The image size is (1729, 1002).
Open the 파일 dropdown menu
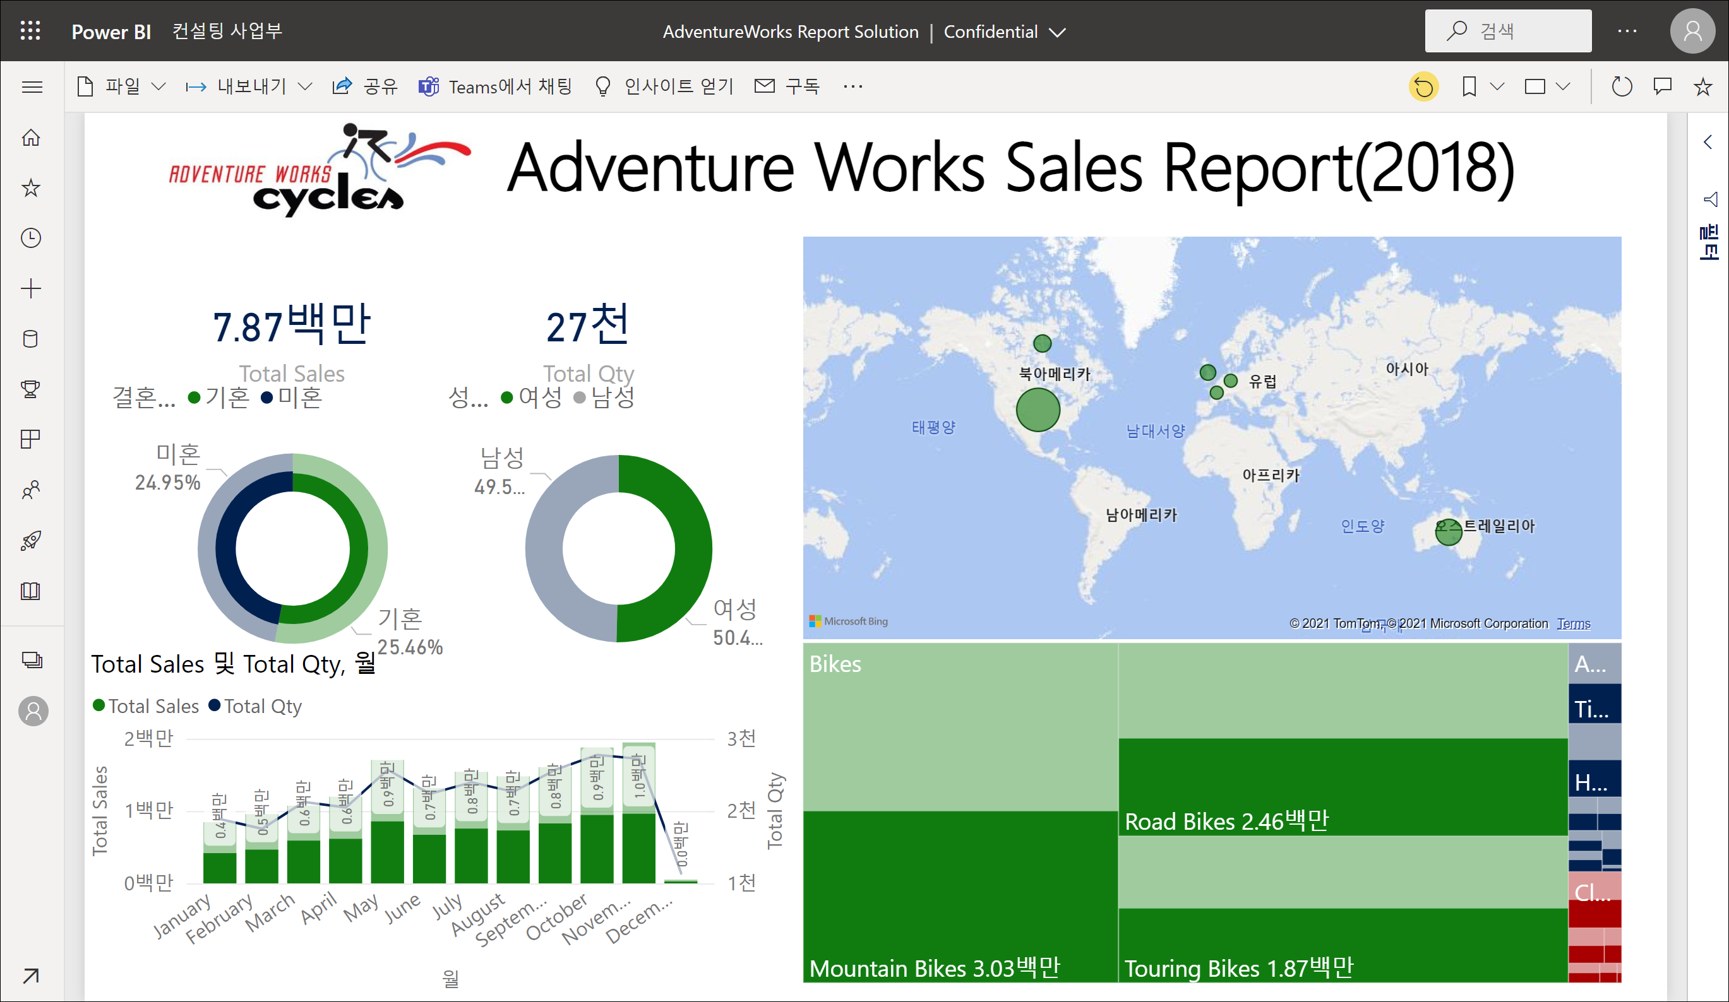coord(122,86)
